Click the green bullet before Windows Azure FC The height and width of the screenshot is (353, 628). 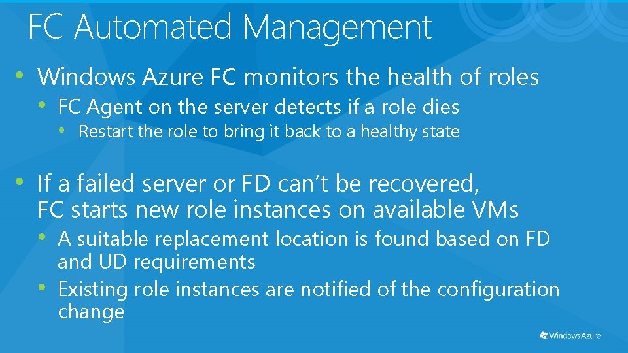19,75
